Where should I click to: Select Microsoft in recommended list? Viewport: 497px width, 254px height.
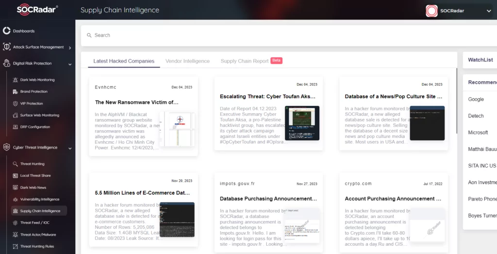(478, 133)
